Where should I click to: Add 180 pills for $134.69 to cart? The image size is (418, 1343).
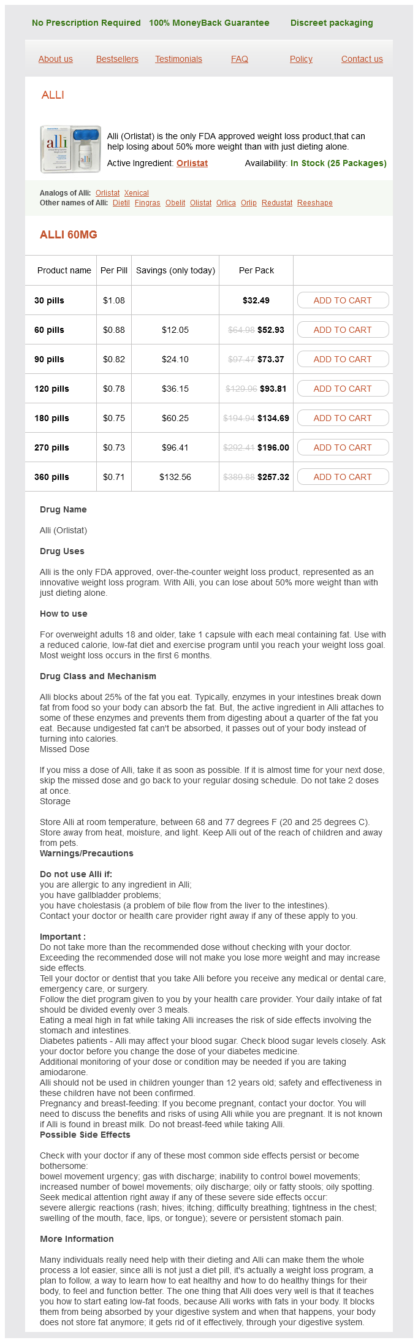343,418
